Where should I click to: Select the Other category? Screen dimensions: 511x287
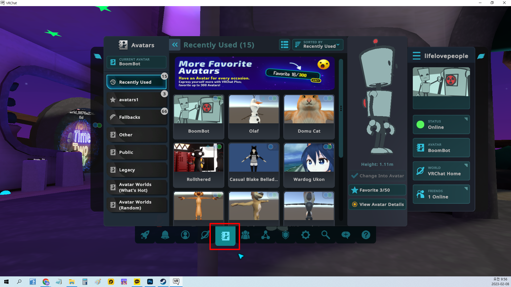[137, 135]
